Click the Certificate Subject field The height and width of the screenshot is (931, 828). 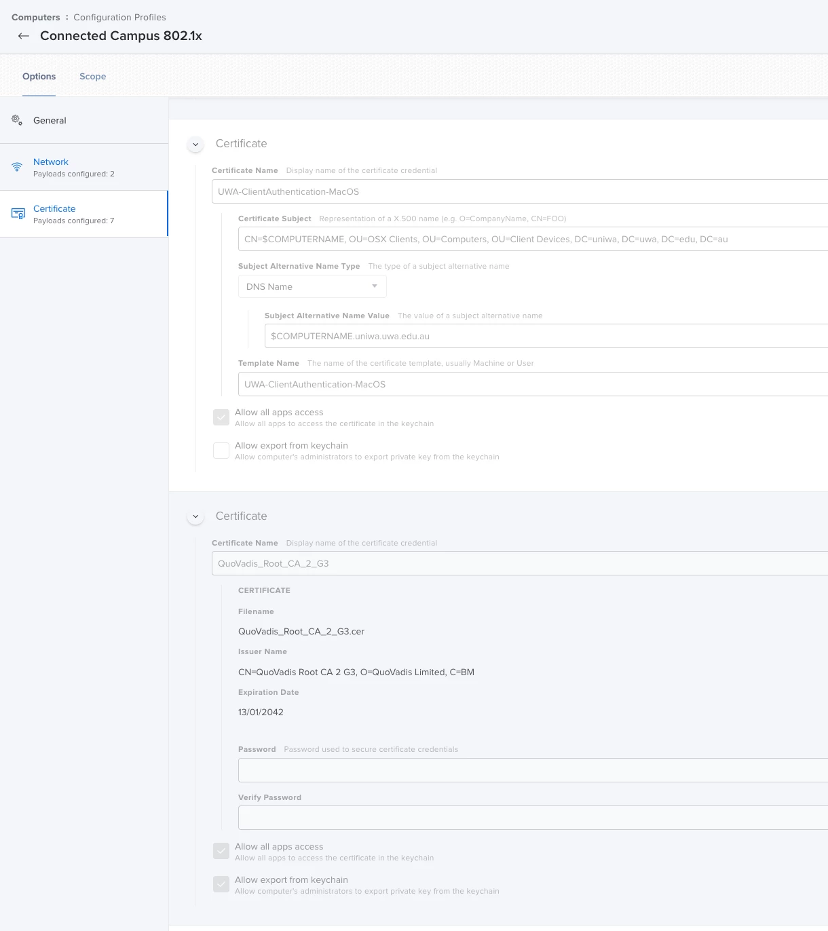pyautogui.click(x=533, y=239)
